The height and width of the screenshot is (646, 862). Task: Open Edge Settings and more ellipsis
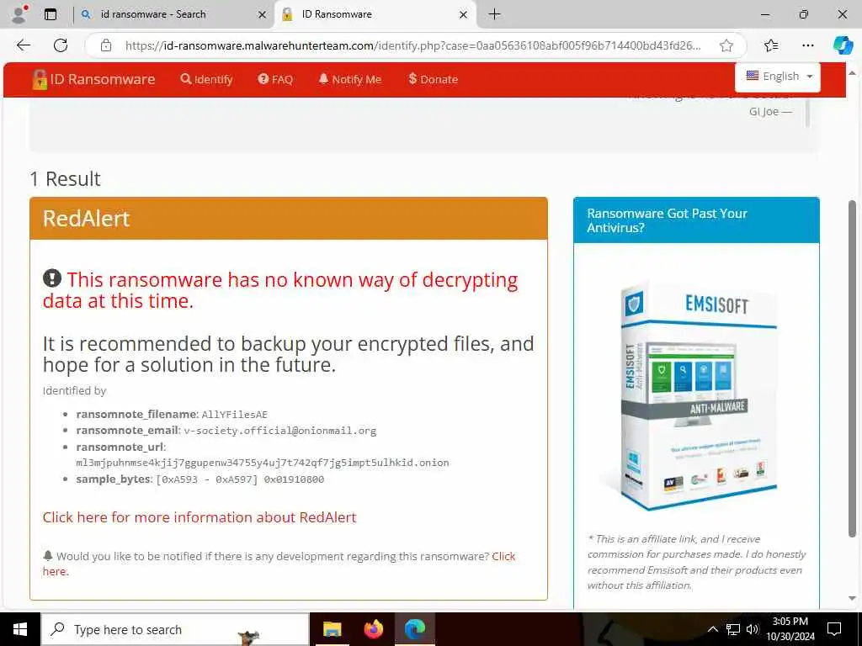click(x=807, y=45)
